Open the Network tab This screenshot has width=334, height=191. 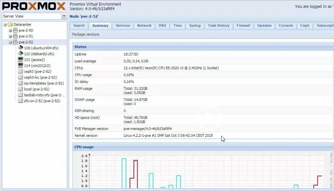tap(144, 26)
